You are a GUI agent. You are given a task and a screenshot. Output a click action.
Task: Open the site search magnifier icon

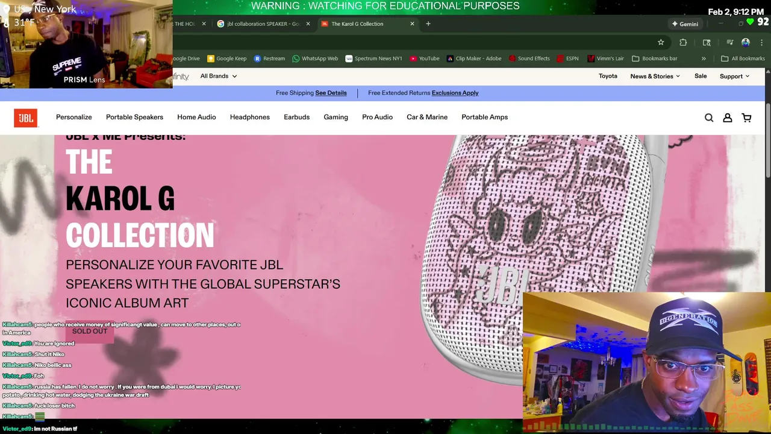[x=709, y=118]
